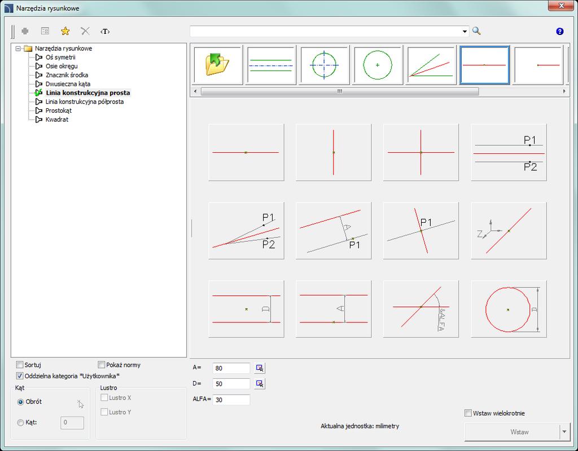The width and height of the screenshot is (578, 451).
Task: Close the Narzędzia rysunkowe dialog
Action: 561,6
